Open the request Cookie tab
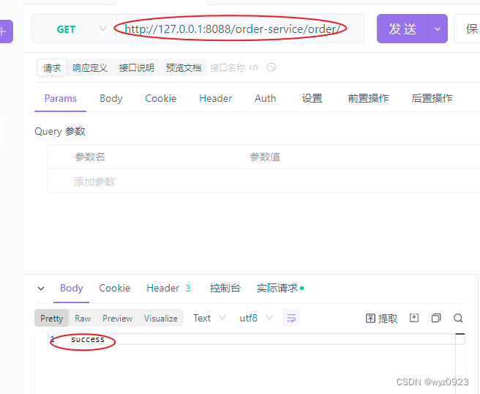 tap(160, 98)
